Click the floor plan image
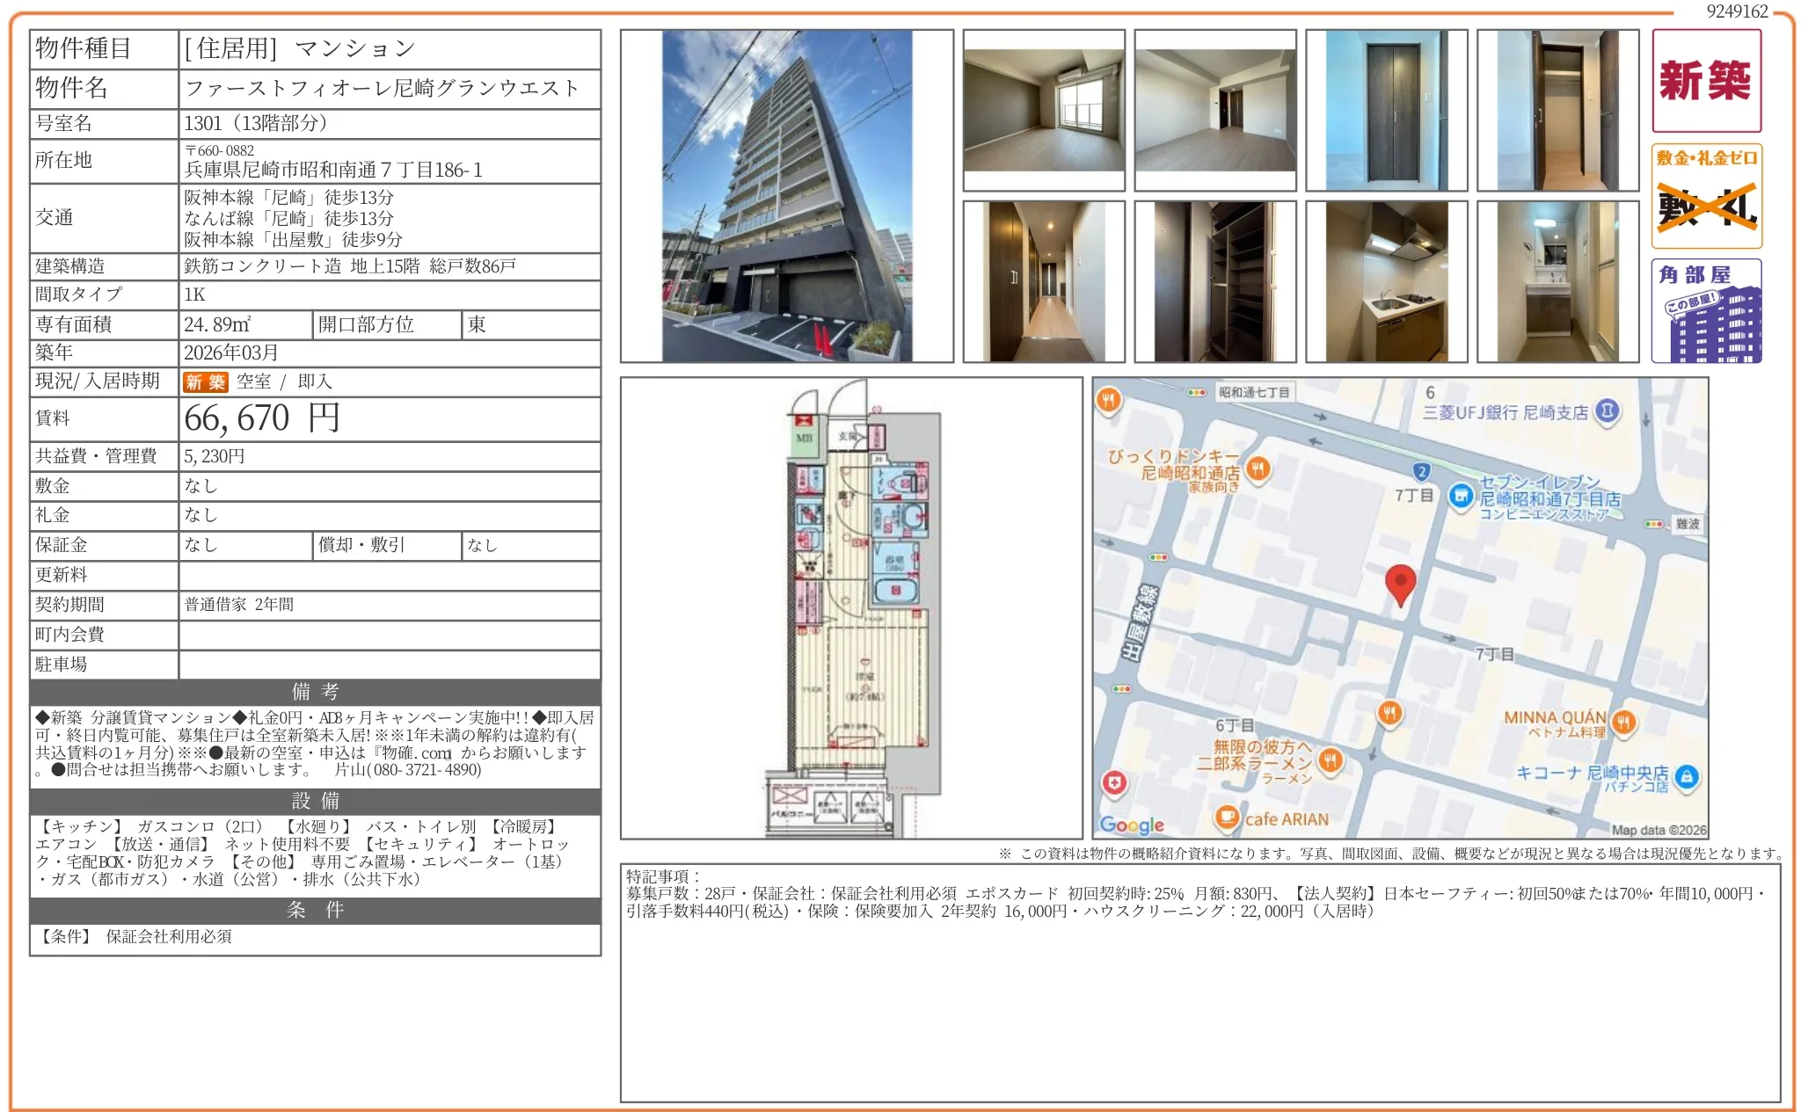 pyautogui.click(x=851, y=608)
